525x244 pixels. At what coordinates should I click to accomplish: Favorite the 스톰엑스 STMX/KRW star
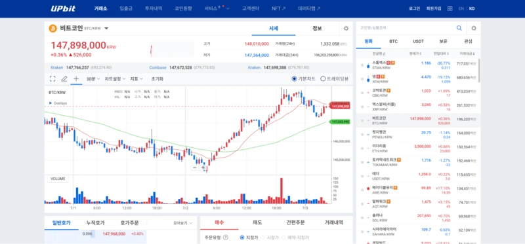pyautogui.click(x=362, y=65)
